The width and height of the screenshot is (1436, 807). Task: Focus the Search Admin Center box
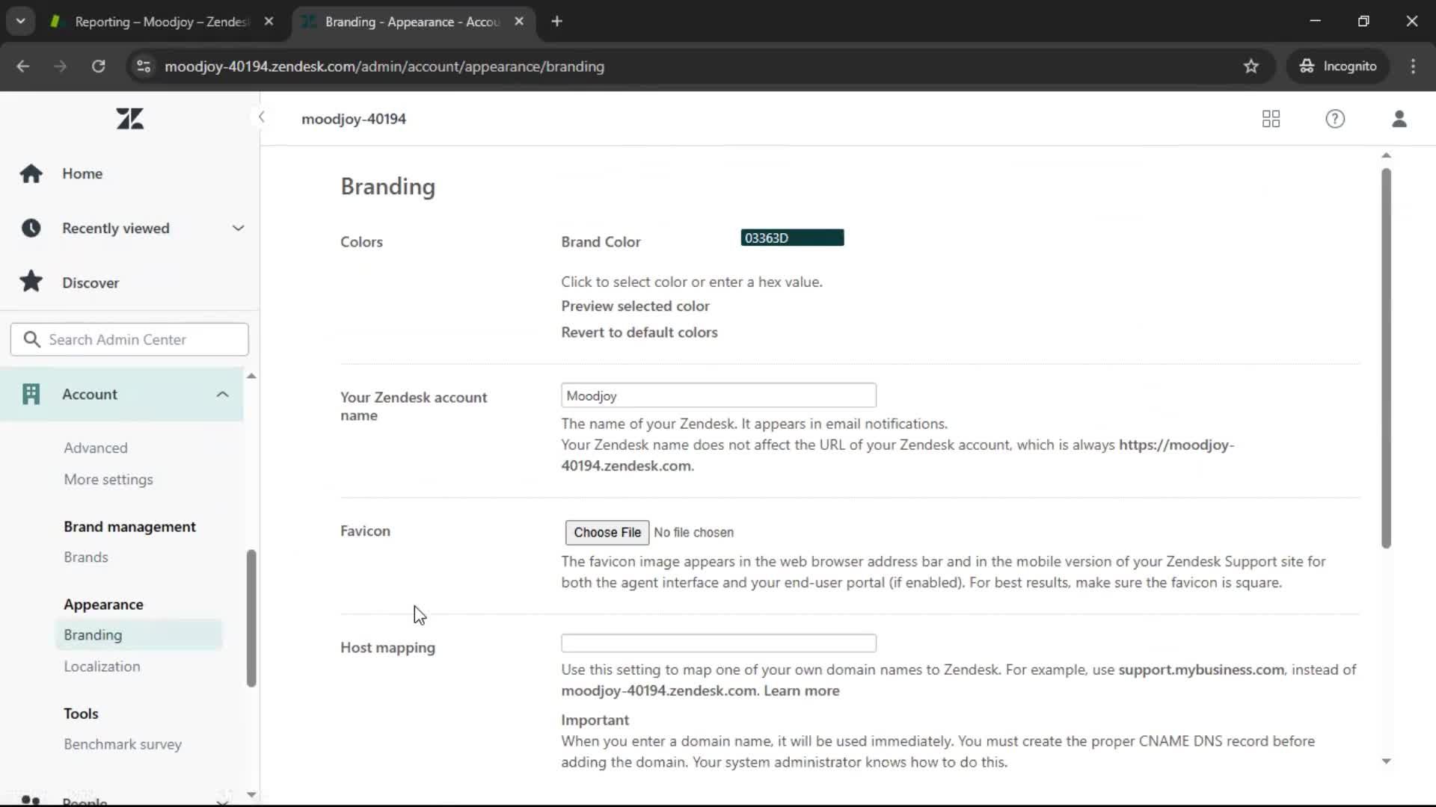point(129,339)
